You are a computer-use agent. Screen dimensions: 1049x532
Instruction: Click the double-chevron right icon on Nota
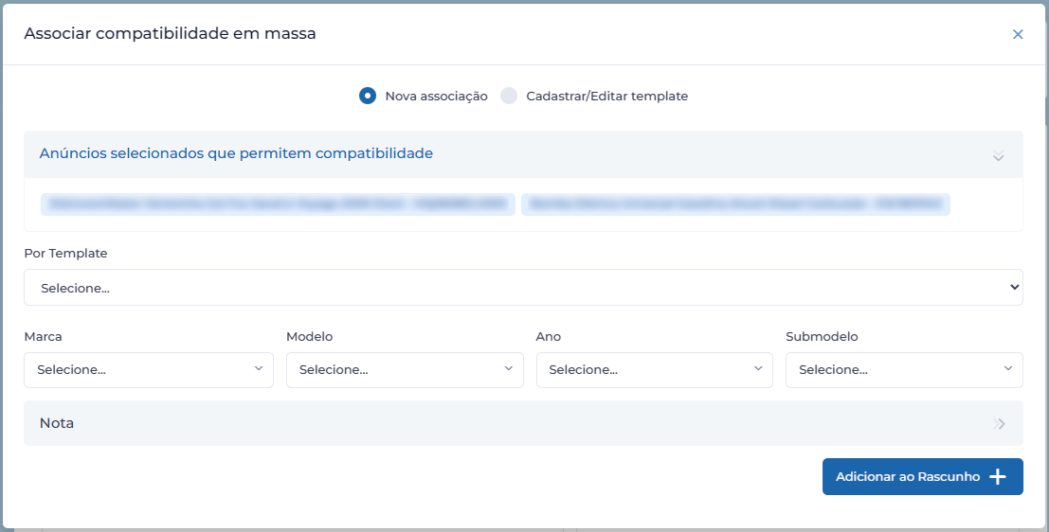tap(999, 424)
